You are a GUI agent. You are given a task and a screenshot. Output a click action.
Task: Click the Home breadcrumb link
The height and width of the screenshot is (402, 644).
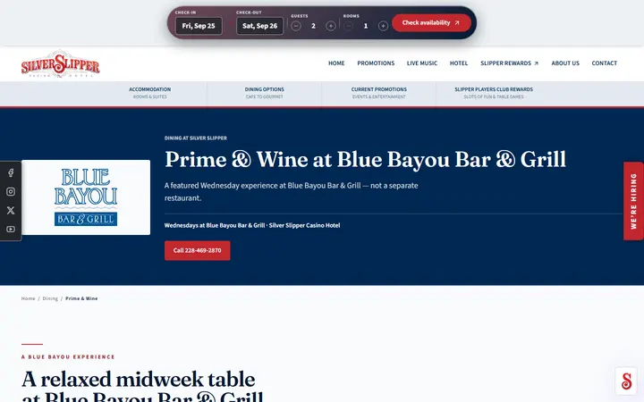(x=28, y=298)
